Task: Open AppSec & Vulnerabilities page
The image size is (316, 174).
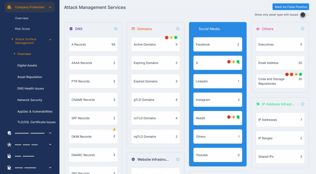Action: tap(35, 111)
